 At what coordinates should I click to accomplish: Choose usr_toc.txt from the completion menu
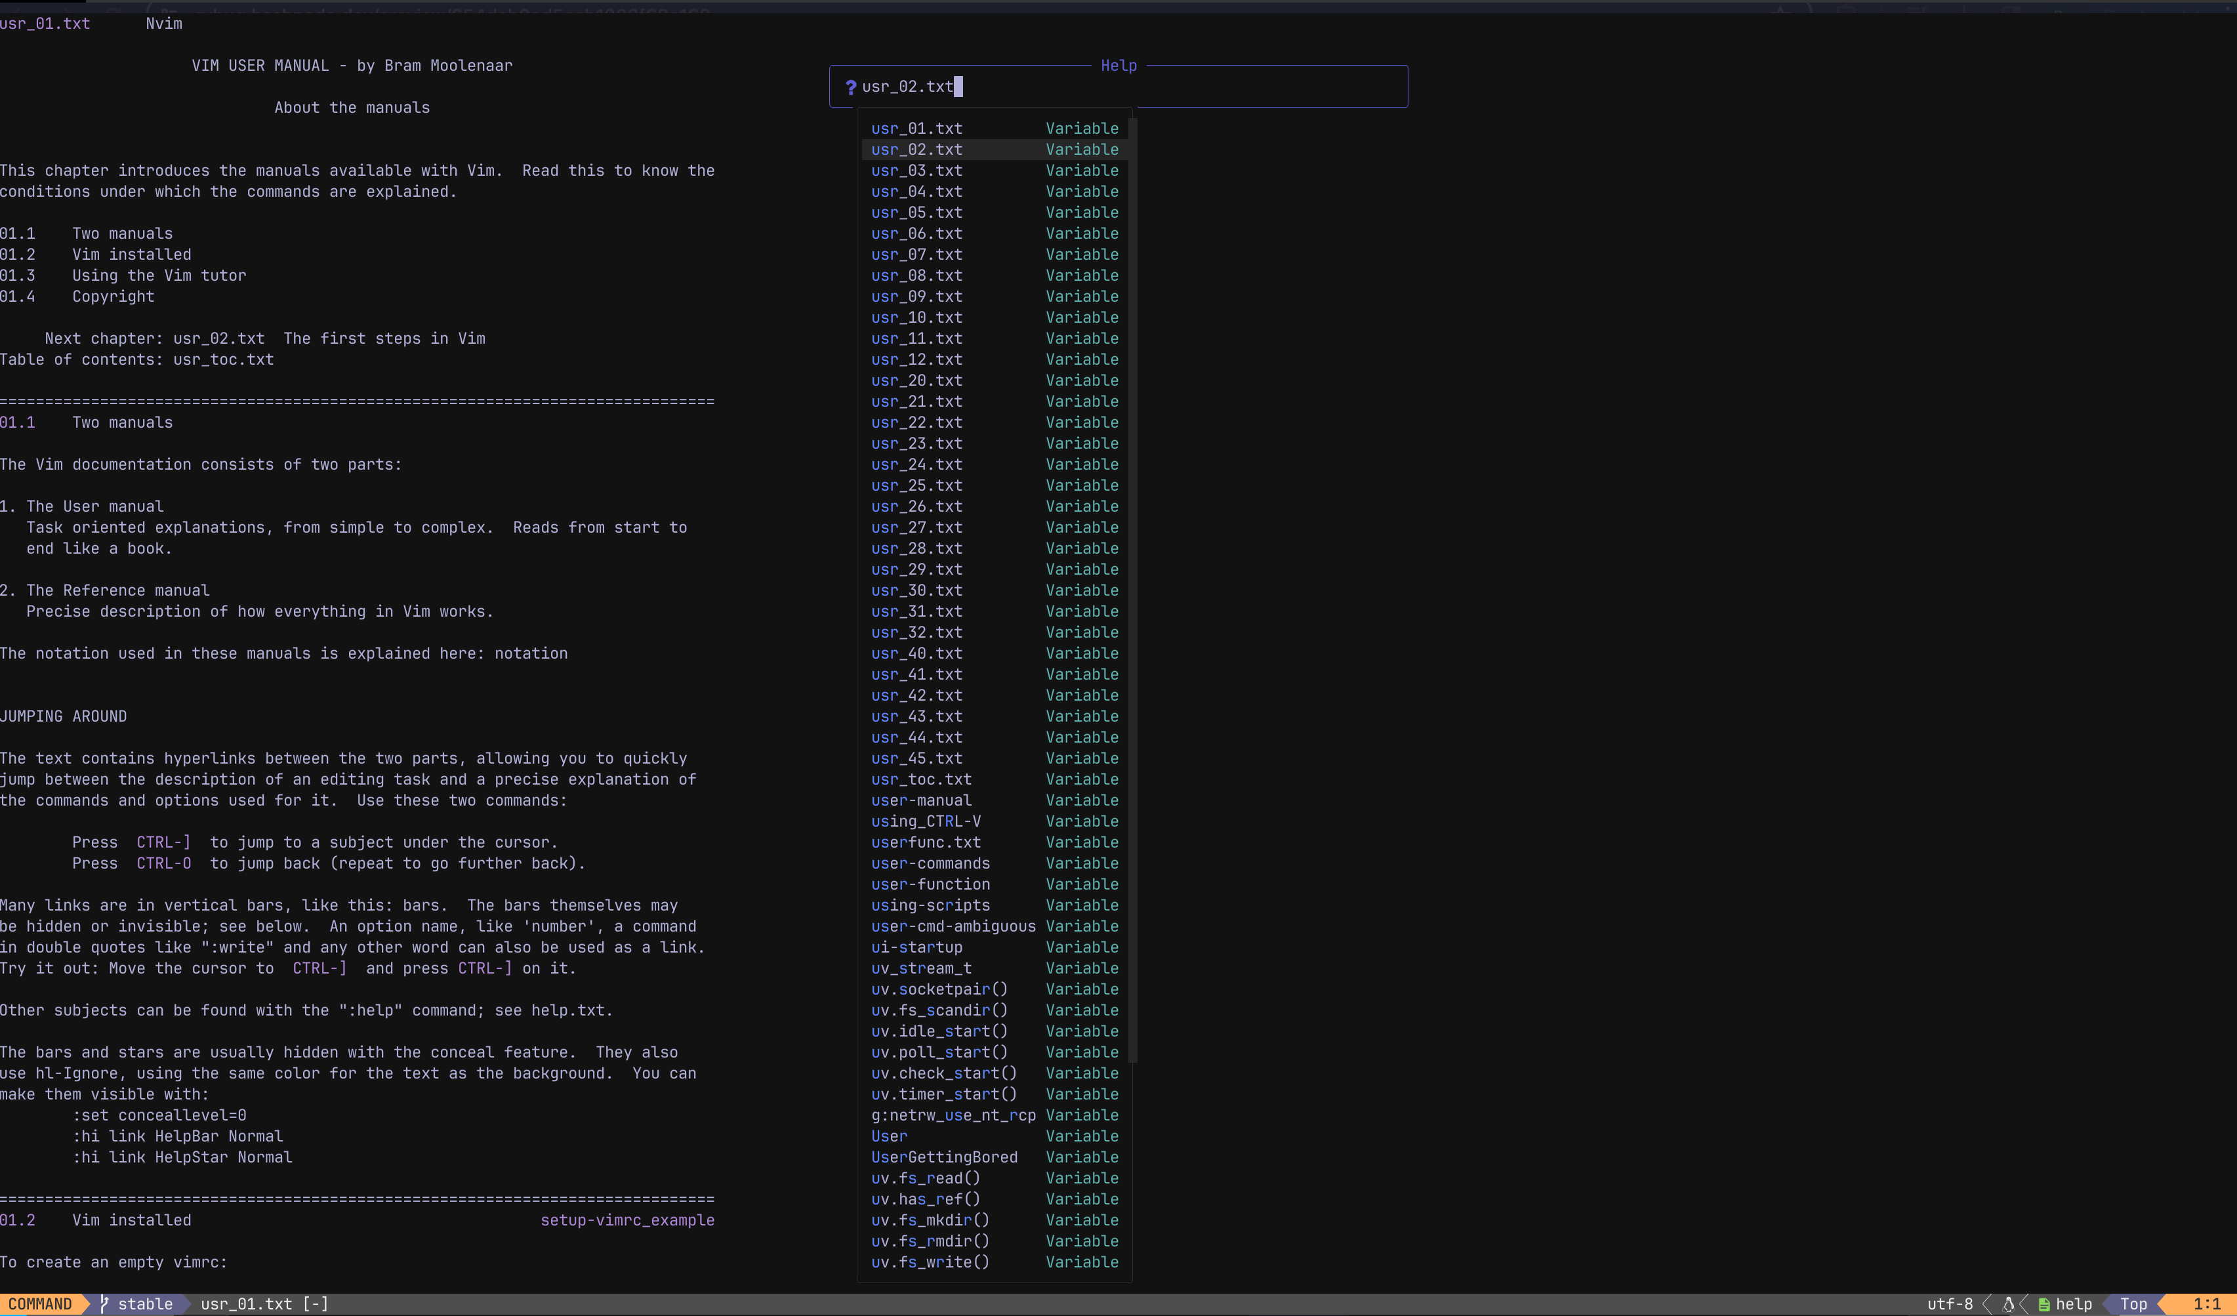click(x=920, y=779)
